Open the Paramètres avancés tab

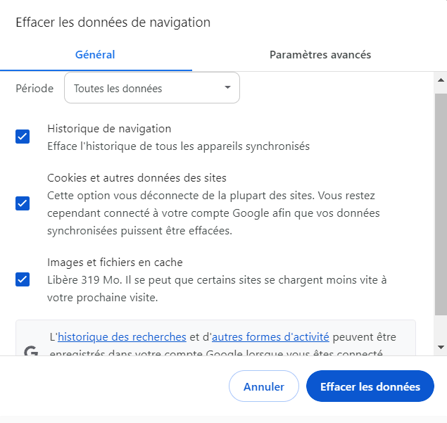(320, 55)
